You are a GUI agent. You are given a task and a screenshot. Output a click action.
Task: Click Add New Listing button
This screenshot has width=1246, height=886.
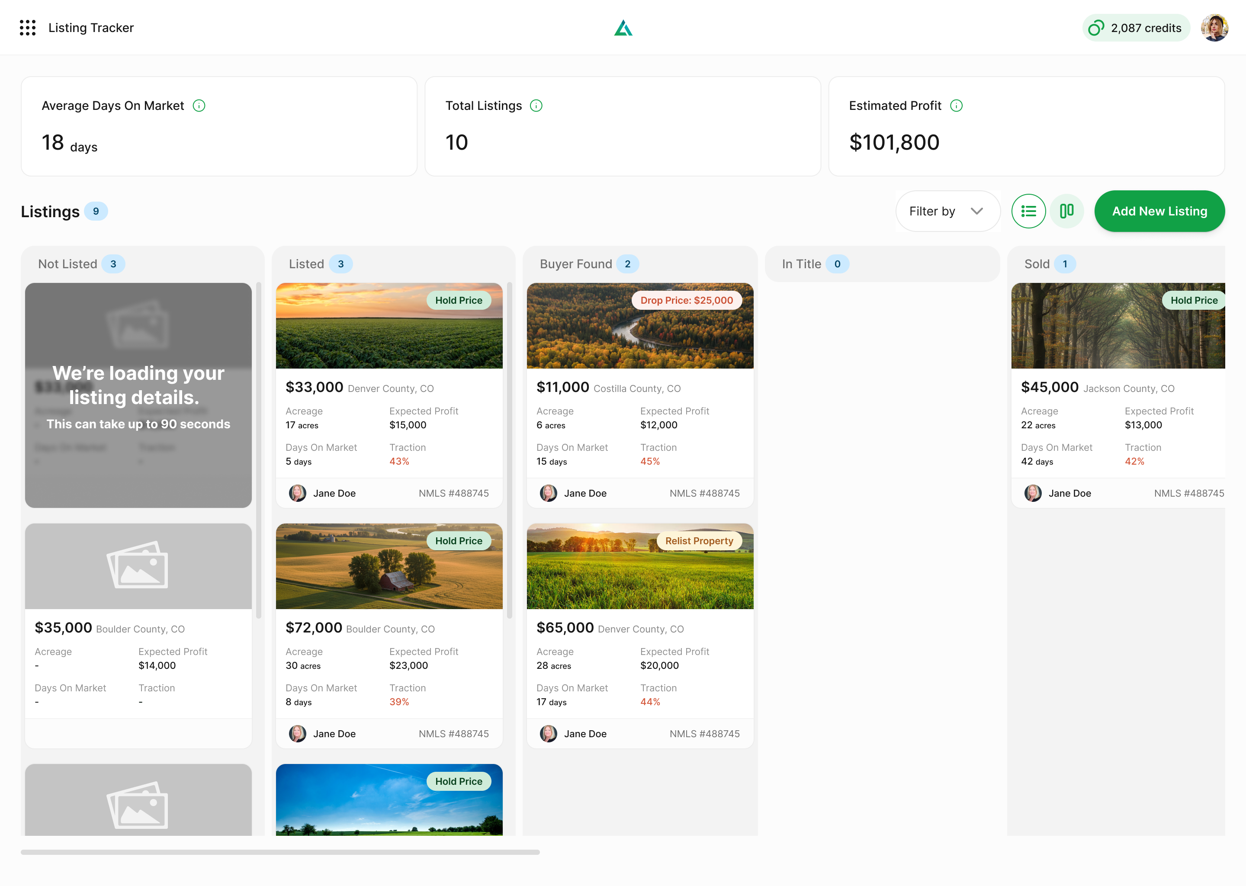(x=1159, y=211)
